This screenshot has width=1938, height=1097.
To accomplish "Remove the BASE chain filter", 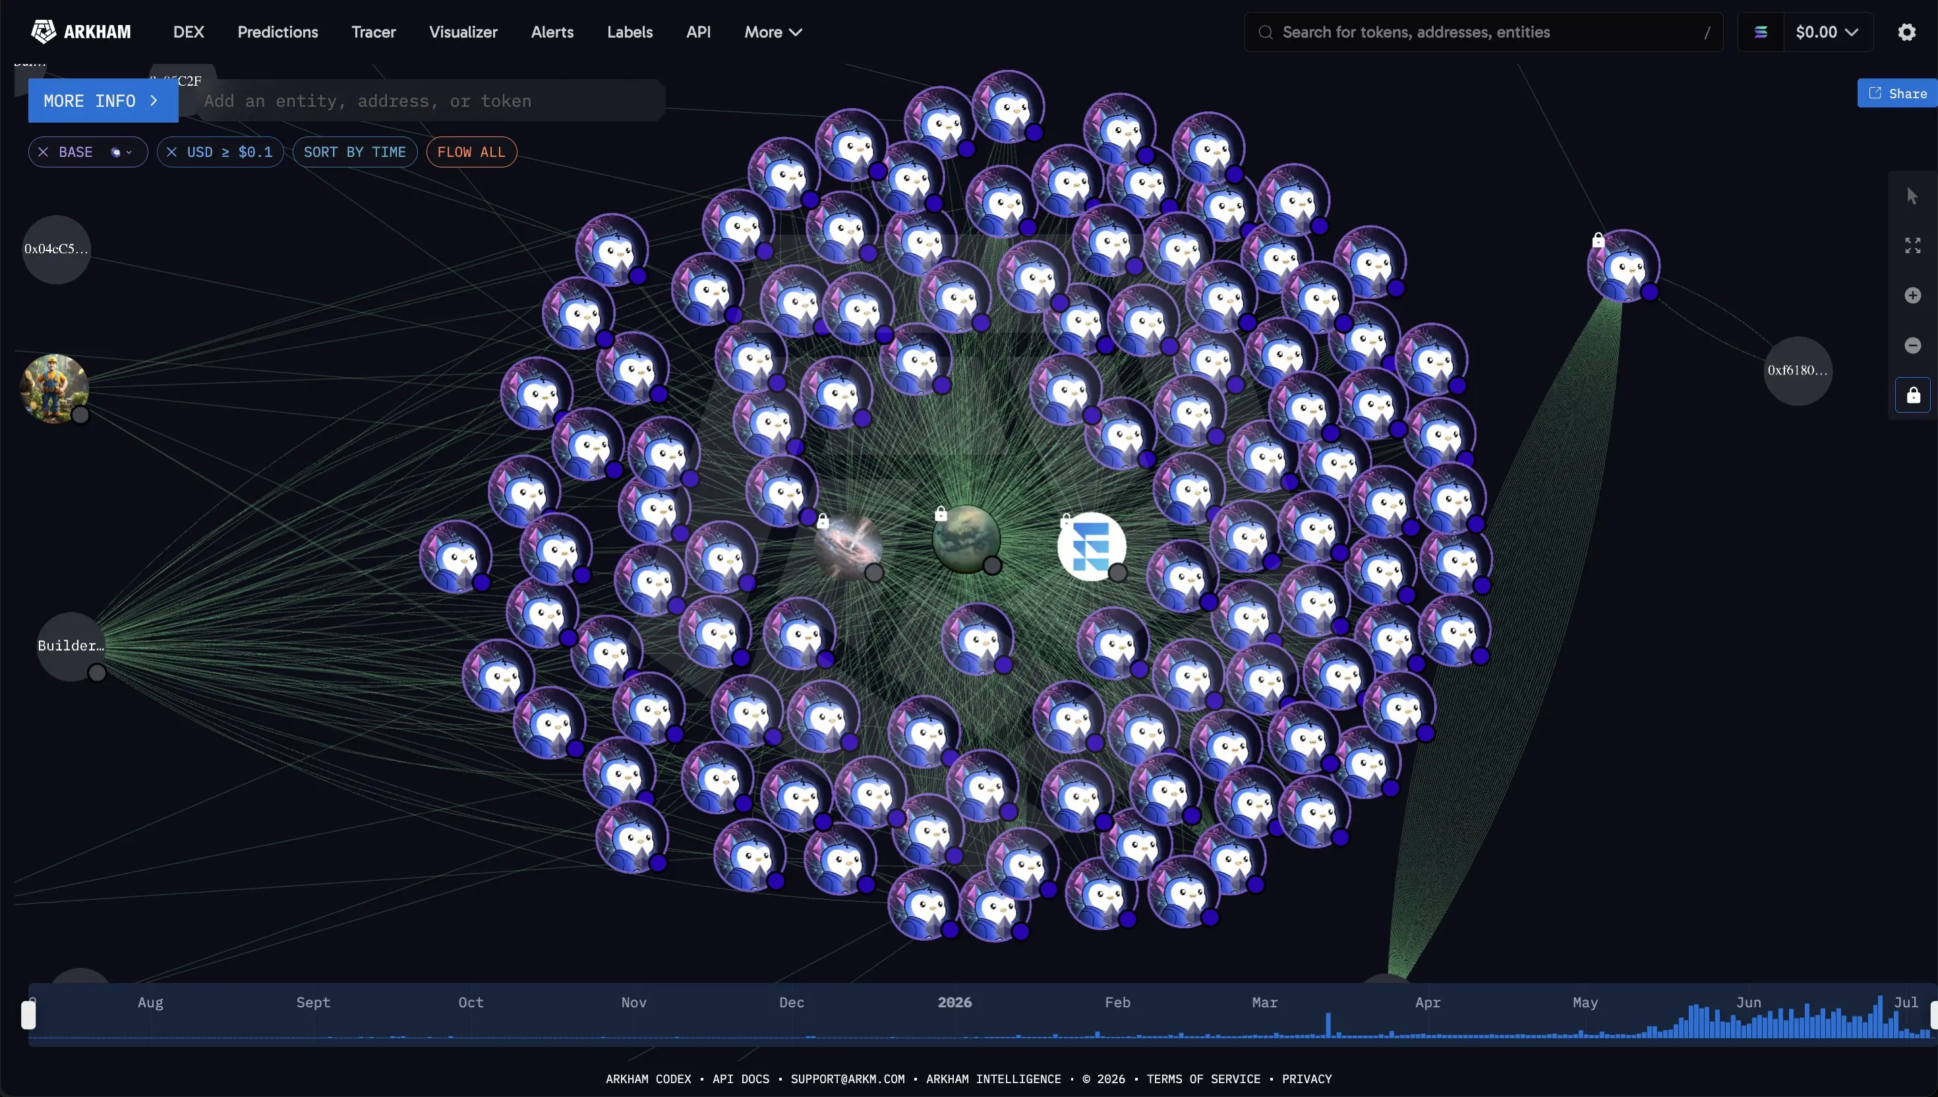I will coord(43,152).
